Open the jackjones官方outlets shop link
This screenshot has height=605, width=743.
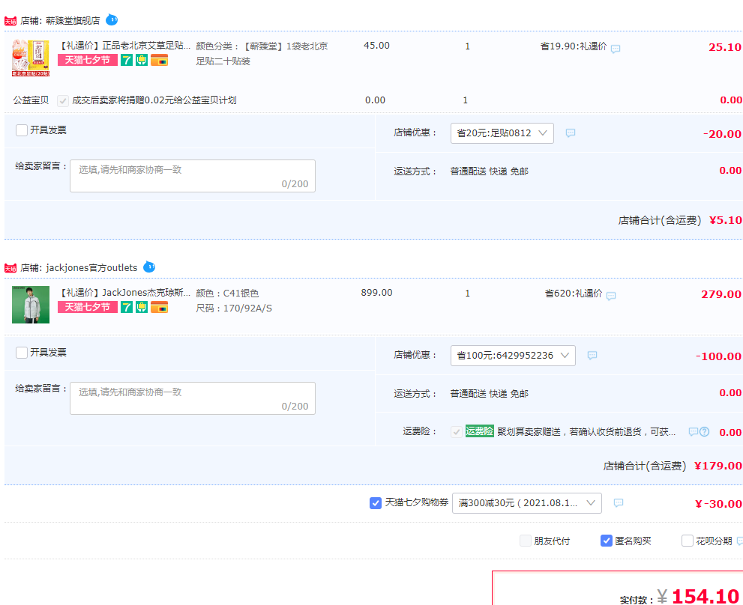[x=91, y=268]
